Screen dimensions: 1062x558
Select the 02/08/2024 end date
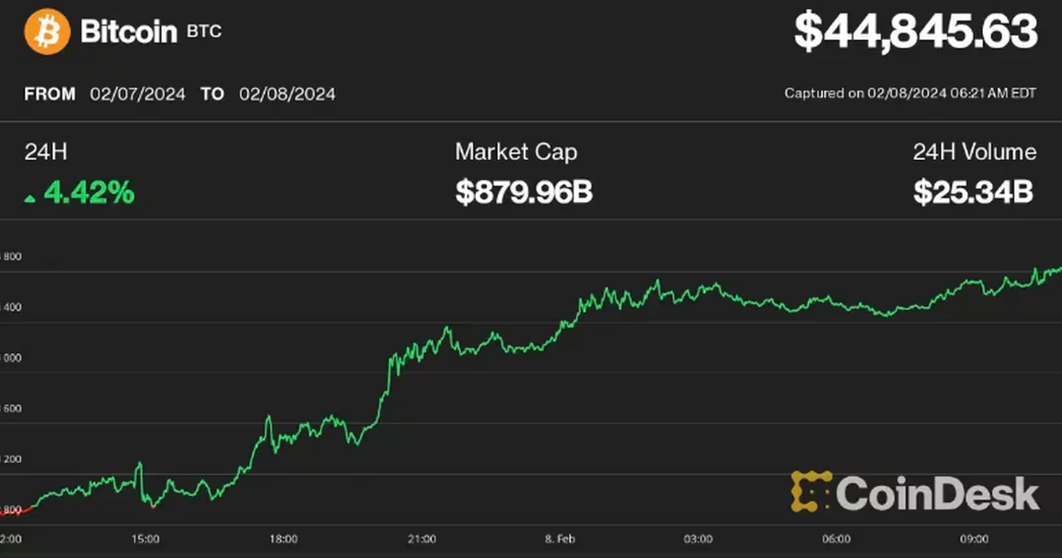coord(287,93)
